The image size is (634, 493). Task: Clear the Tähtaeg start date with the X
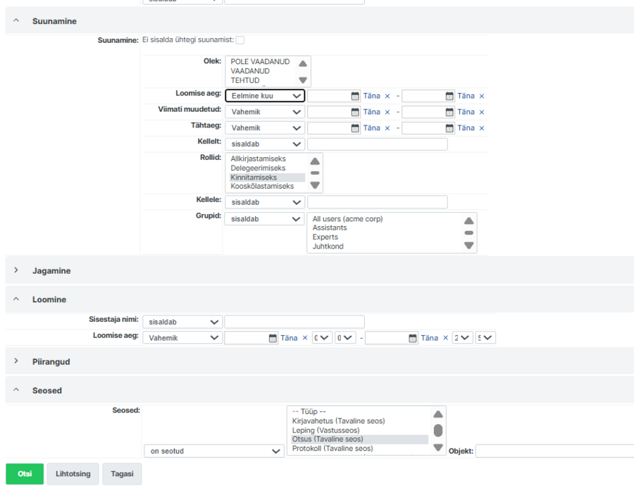(387, 128)
